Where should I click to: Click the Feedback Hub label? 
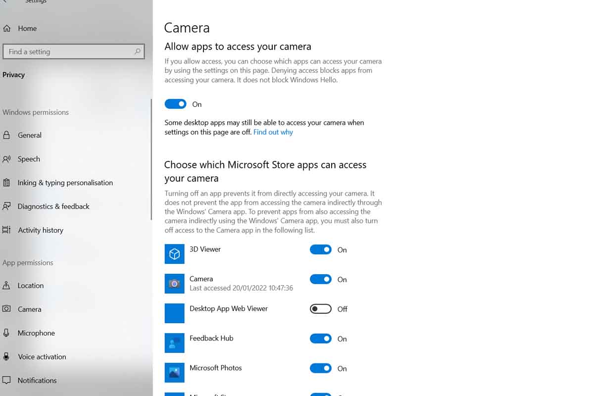point(211,338)
